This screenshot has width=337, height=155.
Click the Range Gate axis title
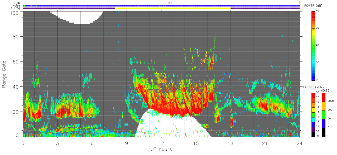4,74
